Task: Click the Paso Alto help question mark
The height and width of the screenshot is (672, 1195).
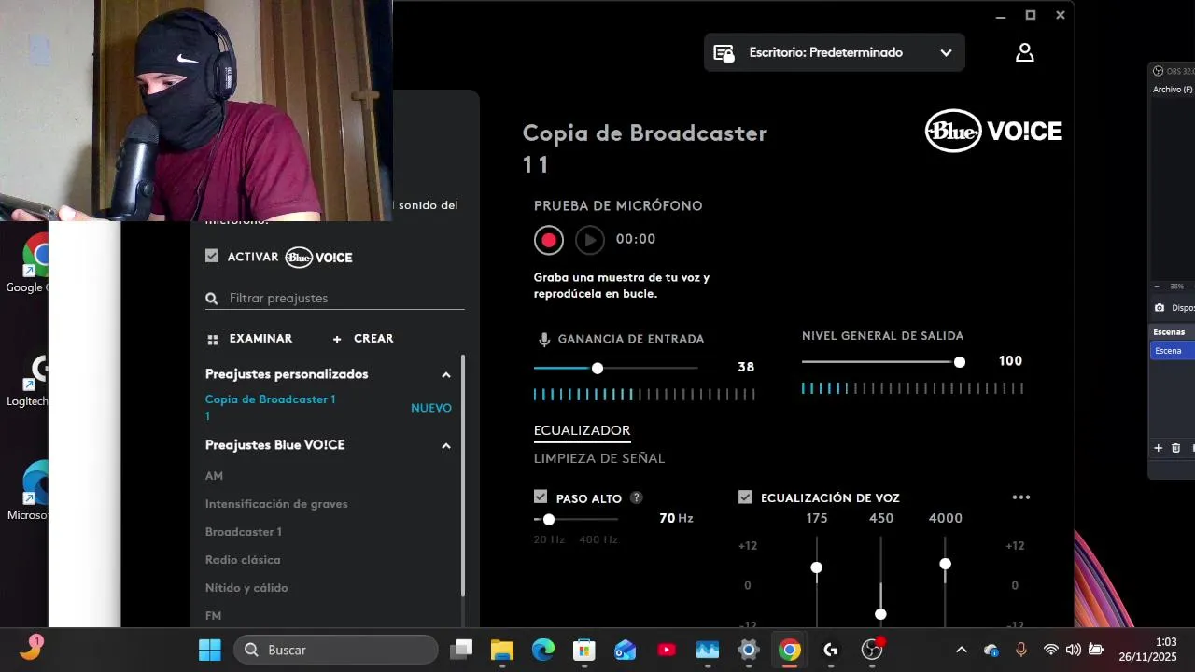Action: point(636,497)
